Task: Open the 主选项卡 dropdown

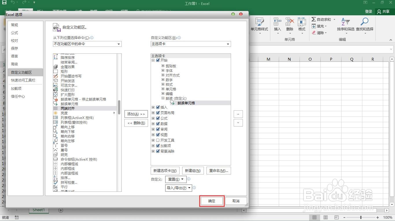Action: (x=191, y=44)
